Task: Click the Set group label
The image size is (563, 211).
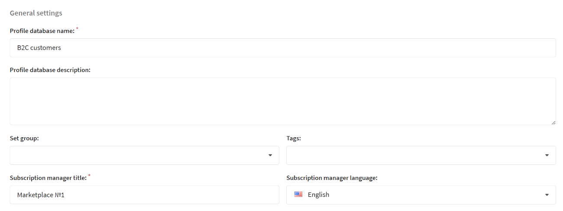Action: (24, 139)
